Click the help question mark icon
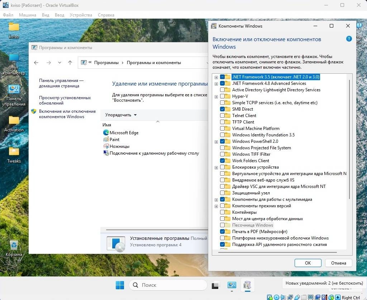367x300 pixels. coord(349,39)
